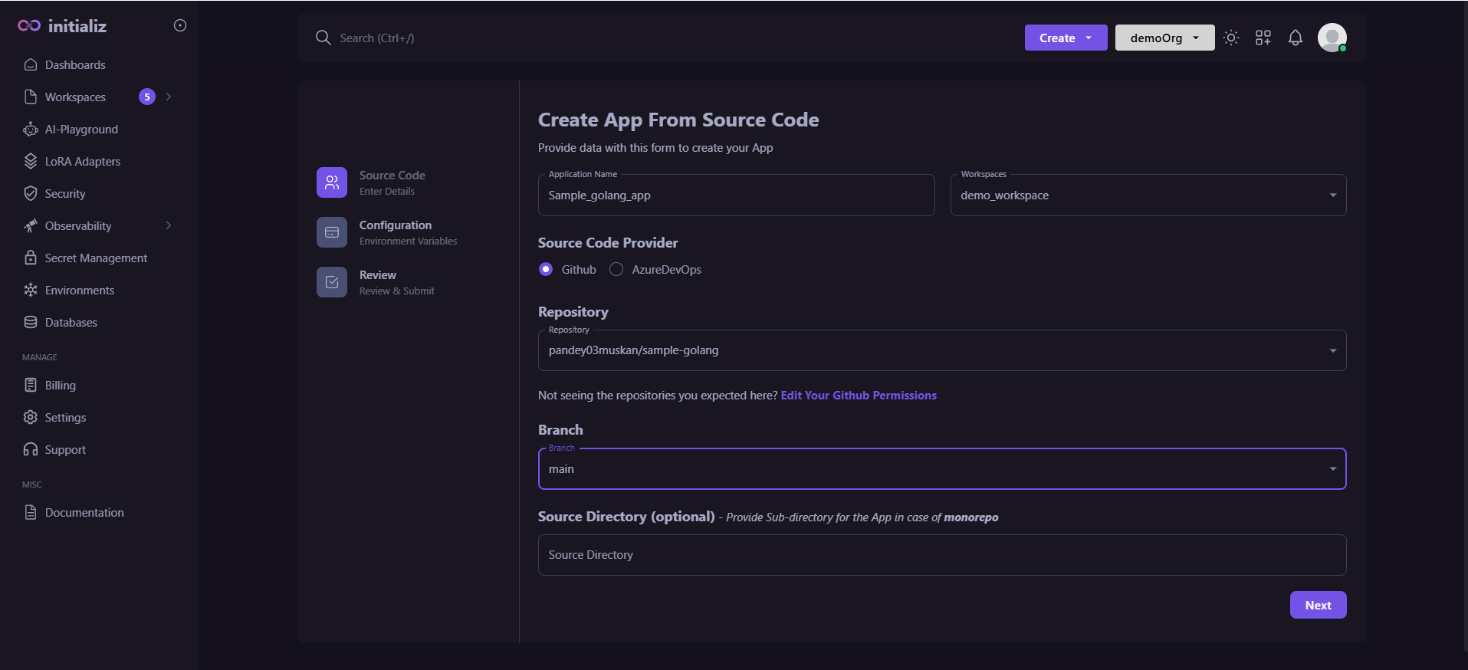Click the Source Code step label
The image size is (1468, 670).
(392, 175)
